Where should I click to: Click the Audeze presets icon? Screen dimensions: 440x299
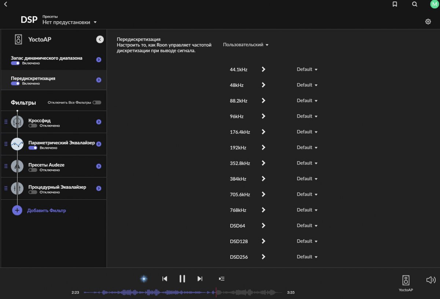[x=17, y=166]
